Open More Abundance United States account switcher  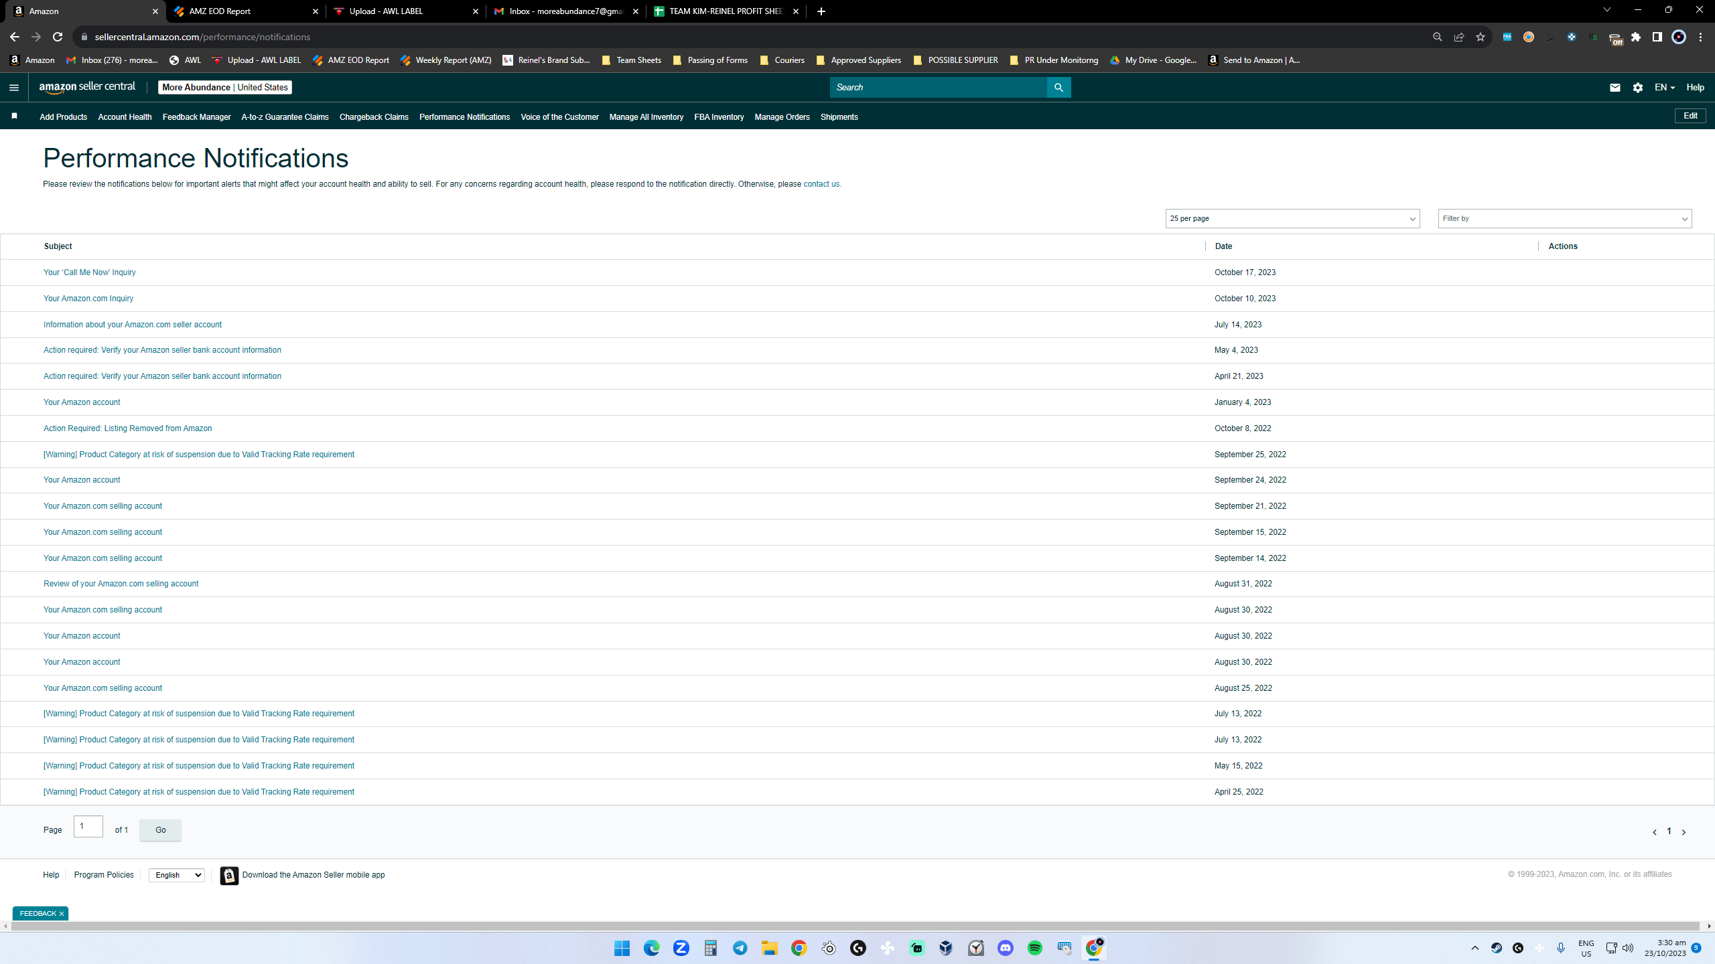click(225, 88)
